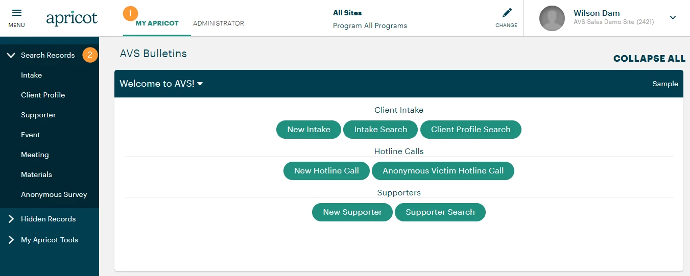Click Anonymous Victim Hotline Call button
This screenshot has width=690, height=276.
(443, 171)
